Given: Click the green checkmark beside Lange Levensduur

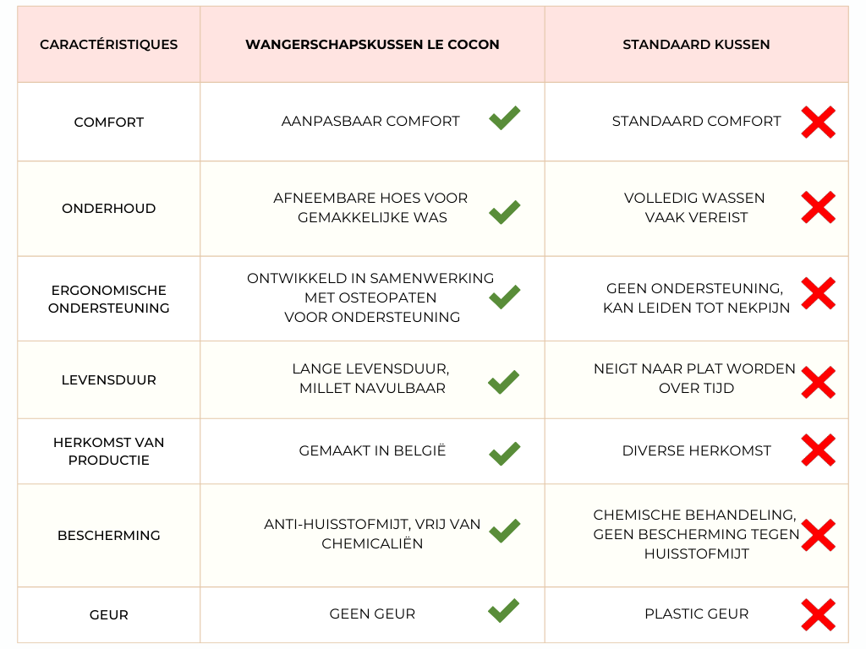Looking at the screenshot, I should [504, 382].
